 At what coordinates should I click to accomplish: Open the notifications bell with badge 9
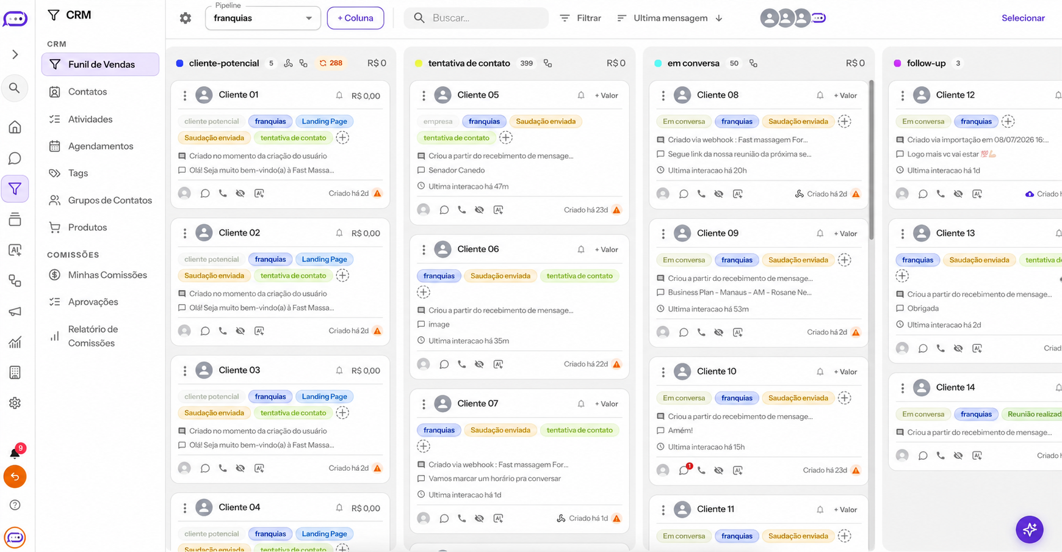point(15,452)
